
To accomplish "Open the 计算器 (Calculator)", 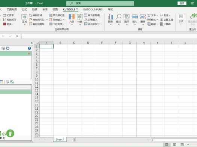I will (165, 24).
